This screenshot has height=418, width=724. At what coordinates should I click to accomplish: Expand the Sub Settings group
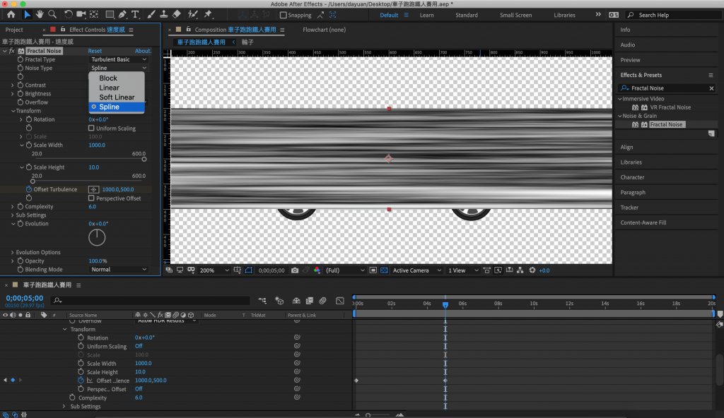[x=12, y=215]
